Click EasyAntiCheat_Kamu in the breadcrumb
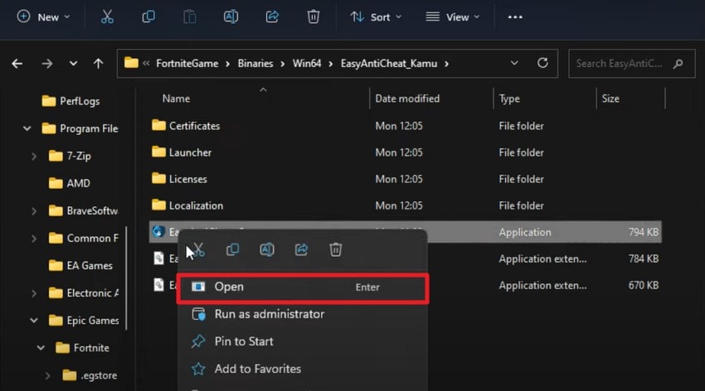The image size is (705, 391). click(389, 64)
